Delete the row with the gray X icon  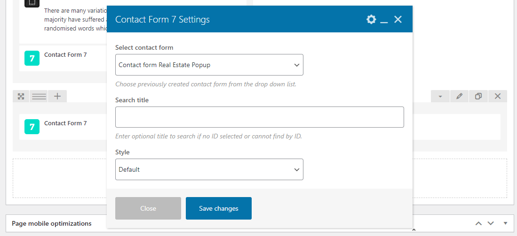pos(498,96)
